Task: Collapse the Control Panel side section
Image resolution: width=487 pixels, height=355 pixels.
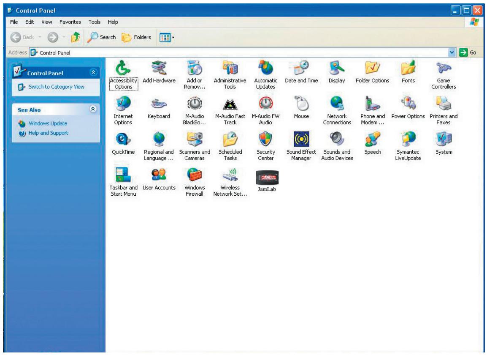Action: point(93,73)
